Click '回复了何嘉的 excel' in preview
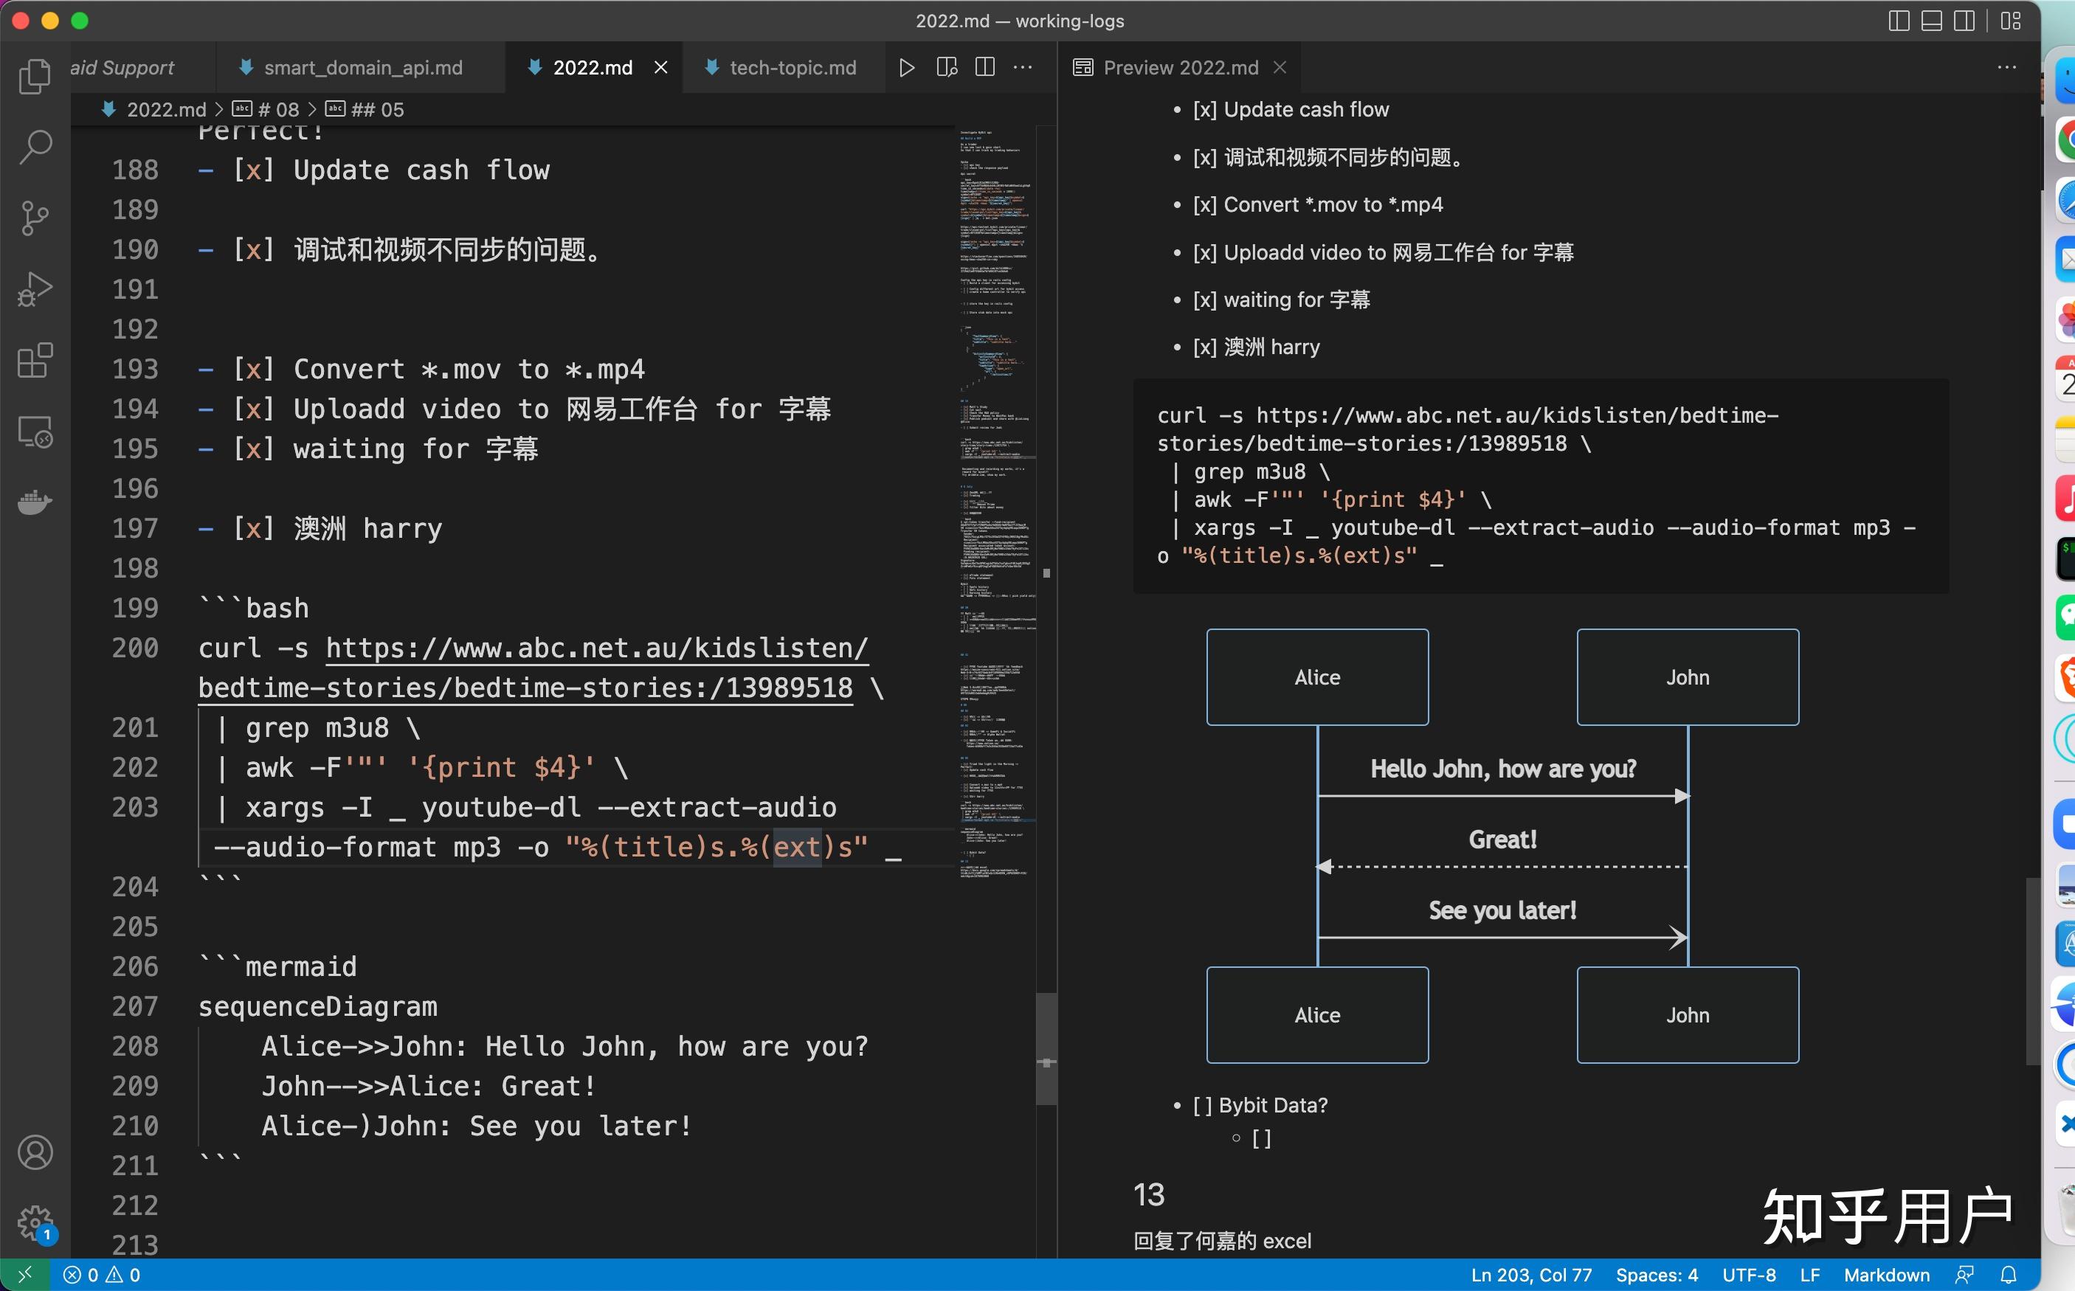 coord(1222,1241)
